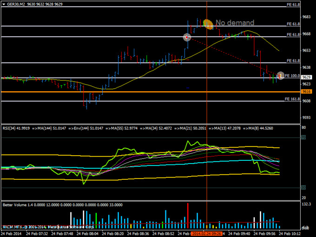This screenshot has height=237, width=316.
Task: Click the orange 9616 price tag
Action: [306, 92]
